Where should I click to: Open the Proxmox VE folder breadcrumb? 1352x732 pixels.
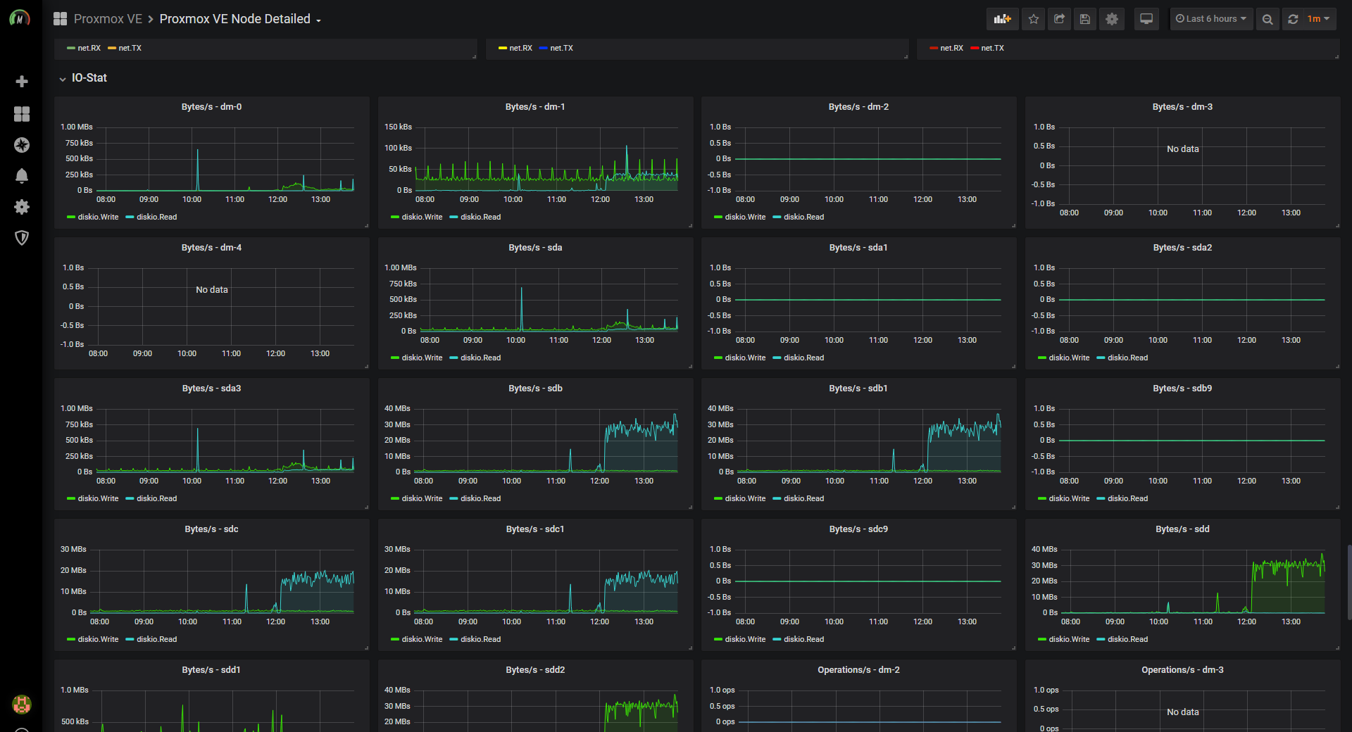click(108, 19)
